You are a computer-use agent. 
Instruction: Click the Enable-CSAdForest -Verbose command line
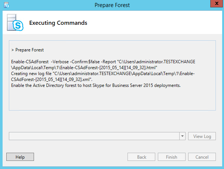(103, 62)
